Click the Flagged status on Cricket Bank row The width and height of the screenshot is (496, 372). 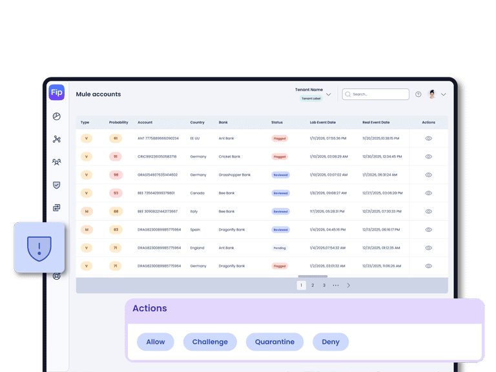pyautogui.click(x=280, y=156)
